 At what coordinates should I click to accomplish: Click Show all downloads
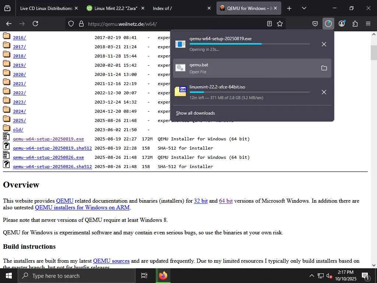pyautogui.click(x=195, y=113)
